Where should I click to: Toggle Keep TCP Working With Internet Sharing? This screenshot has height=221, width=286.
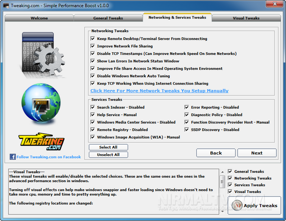tap(93, 83)
